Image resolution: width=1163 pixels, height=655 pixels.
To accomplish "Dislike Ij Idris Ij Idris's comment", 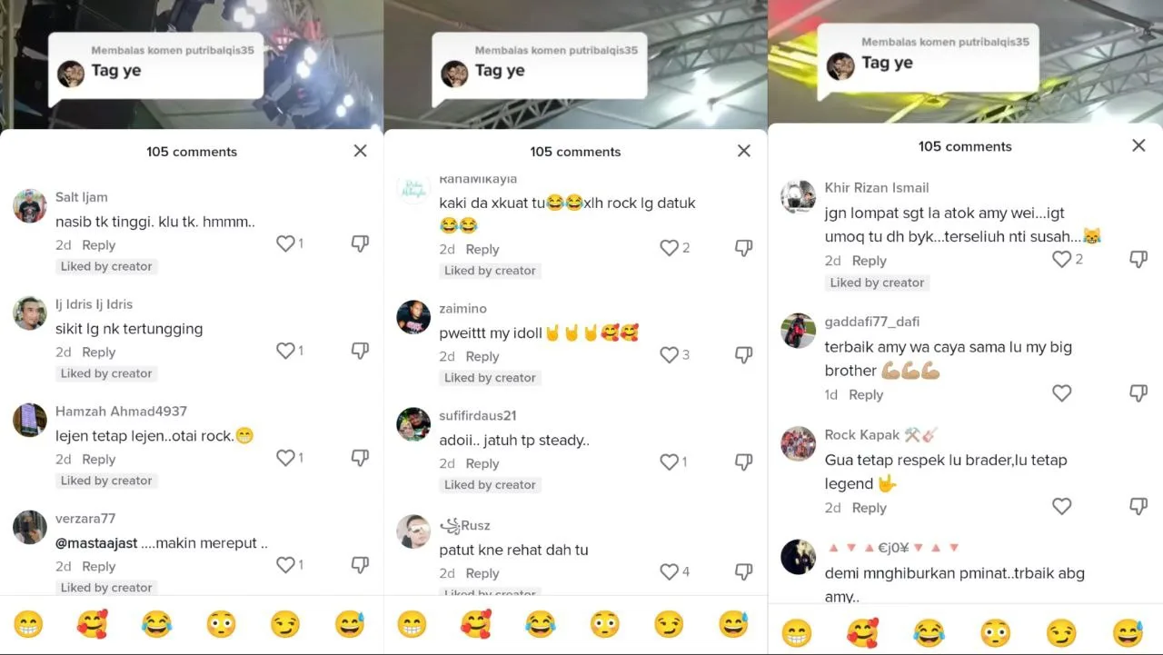I will point(360,351).
